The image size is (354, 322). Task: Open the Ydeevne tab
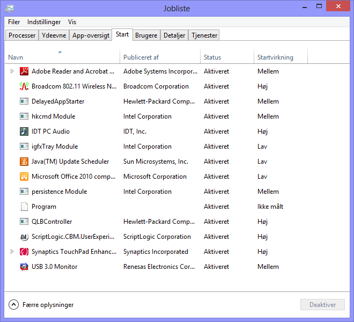point(54,35)
